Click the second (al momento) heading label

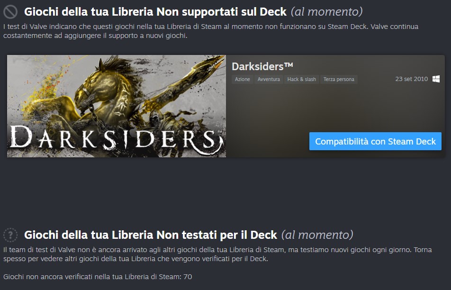pyautogui.click(x=317, y=235)
